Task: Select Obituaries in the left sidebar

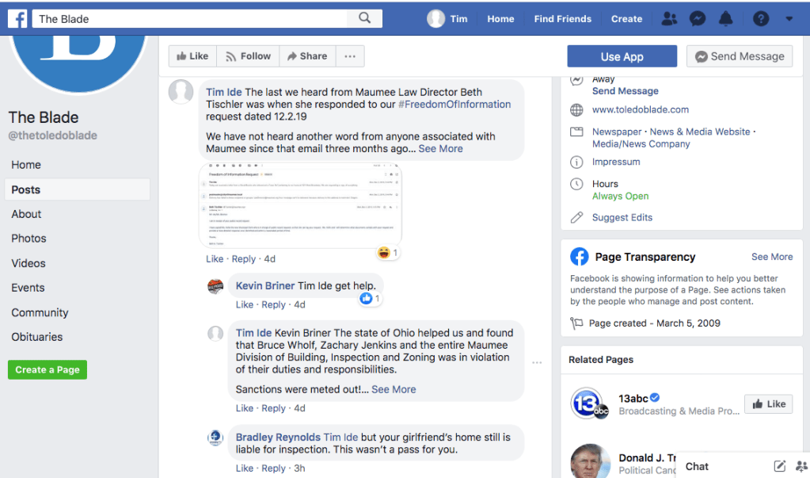Action: coord(36,337)
